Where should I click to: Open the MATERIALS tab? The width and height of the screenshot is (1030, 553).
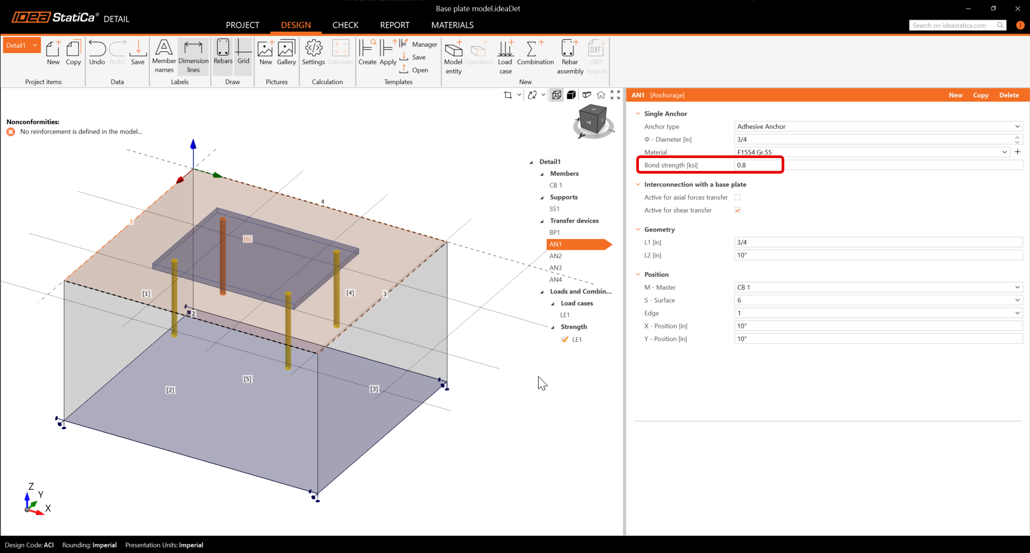click(x=452, y=25)
